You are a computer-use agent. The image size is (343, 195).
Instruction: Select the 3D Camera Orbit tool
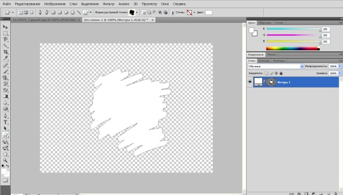tap(5, 148)
